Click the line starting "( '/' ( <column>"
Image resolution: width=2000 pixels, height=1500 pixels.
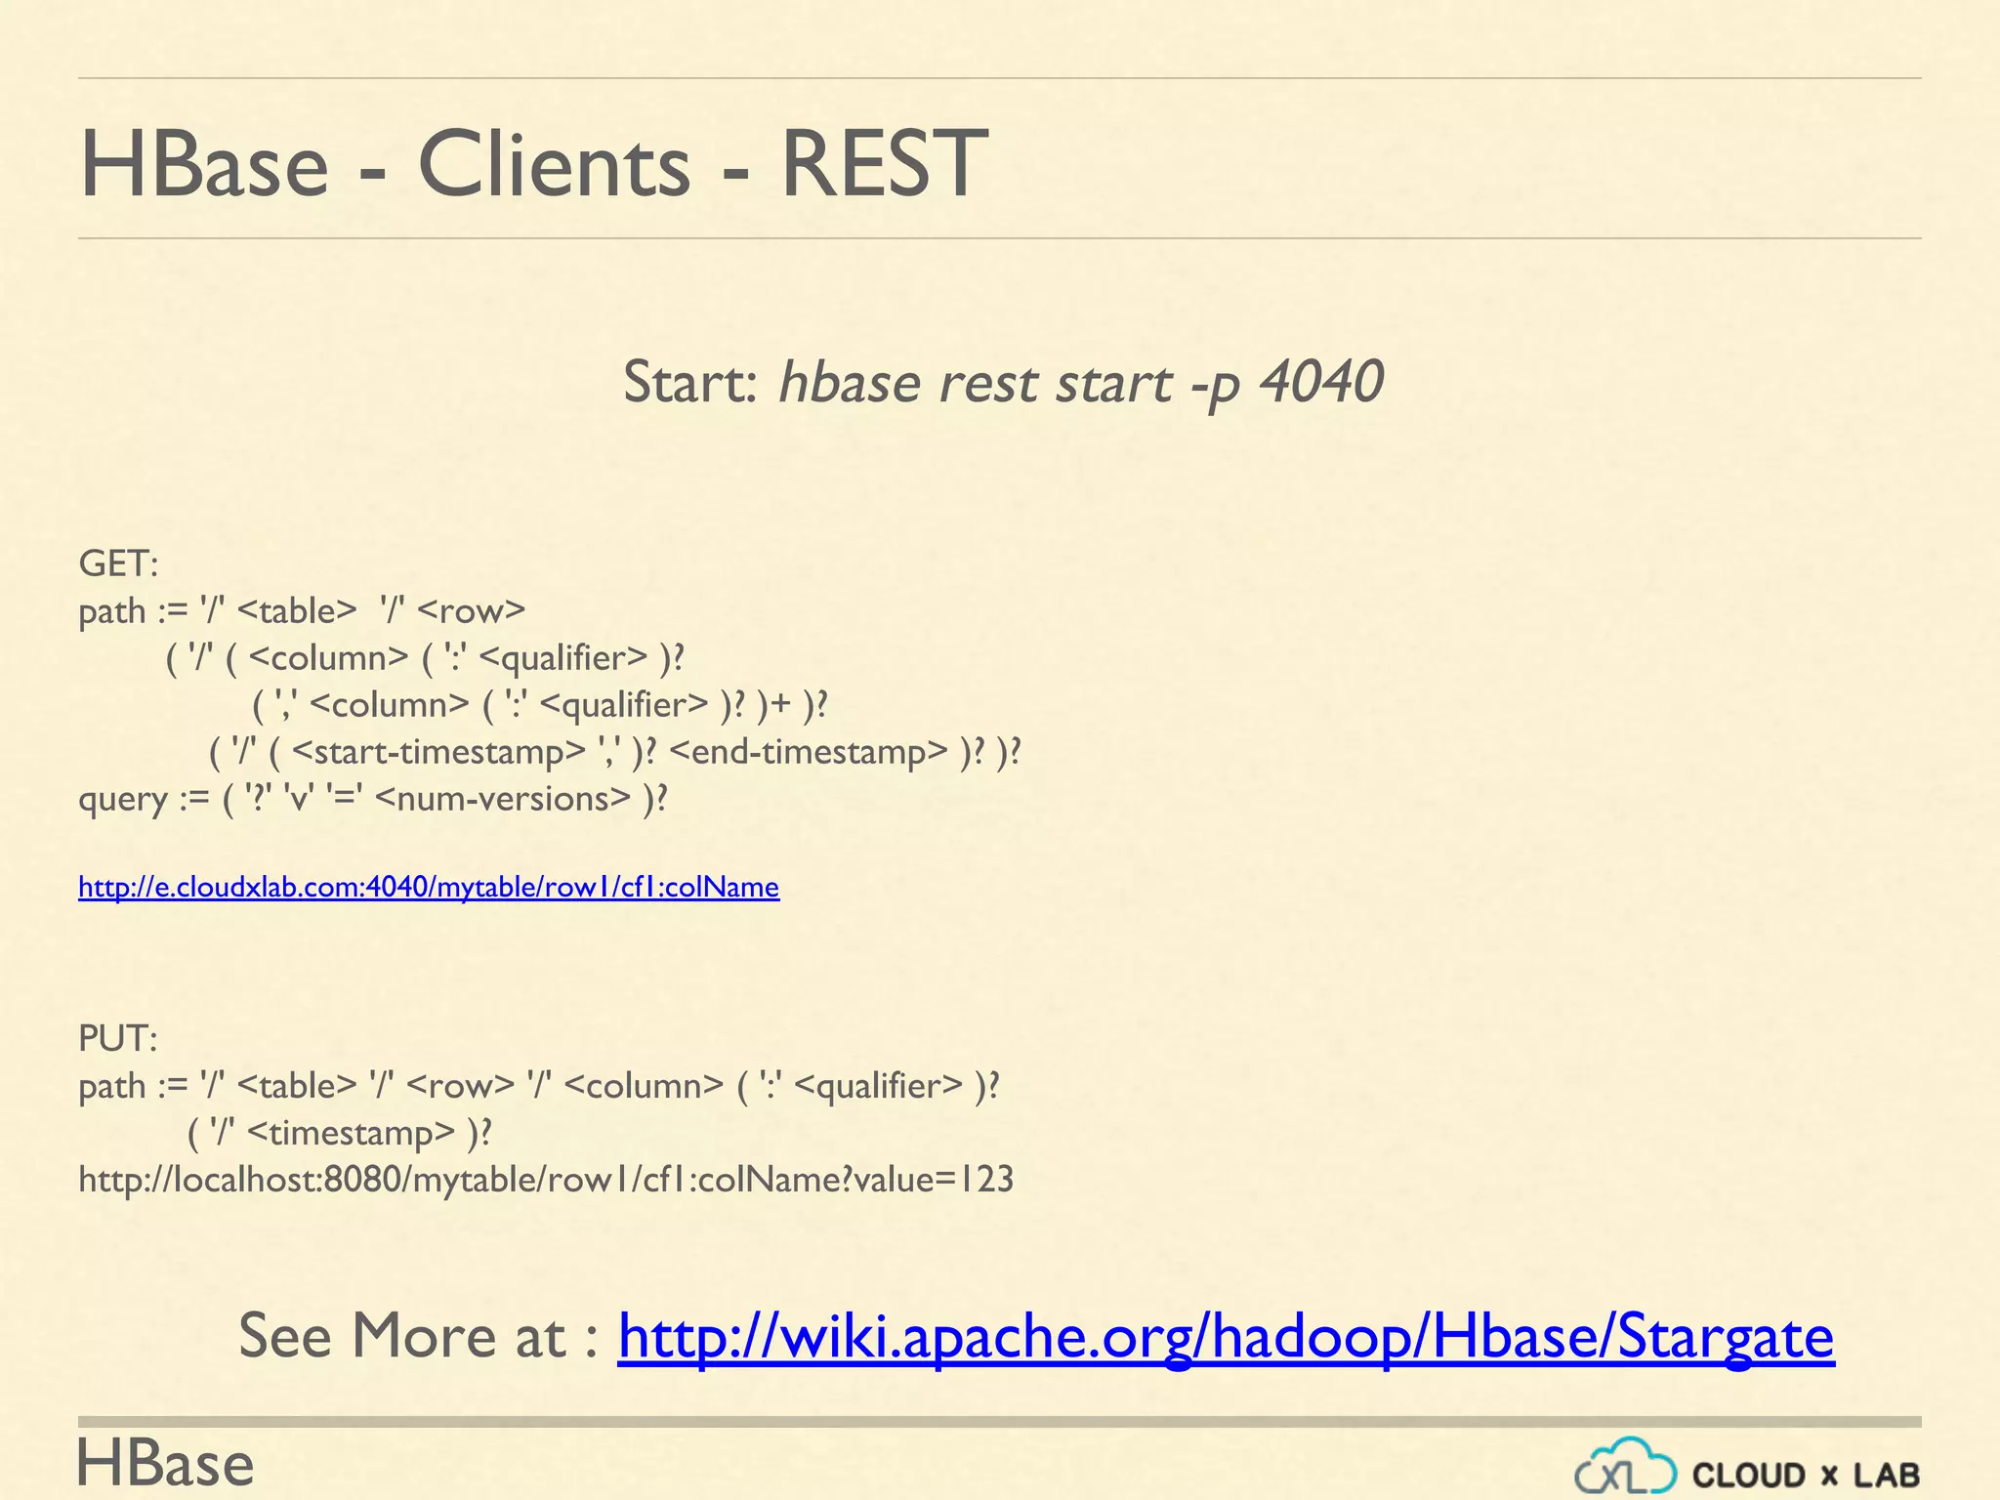tap(425, 658)
